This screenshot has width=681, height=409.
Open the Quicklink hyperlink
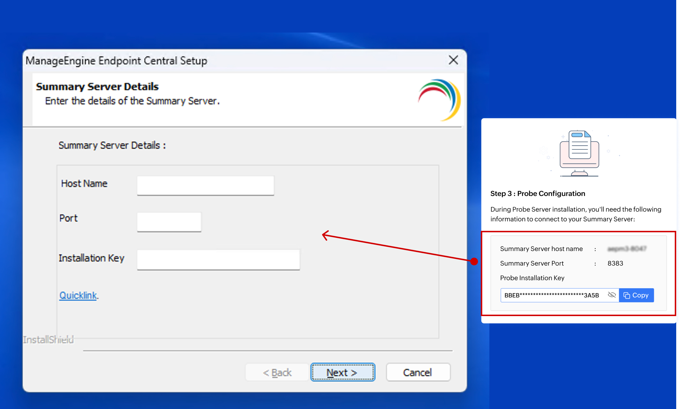click(78, 295)
